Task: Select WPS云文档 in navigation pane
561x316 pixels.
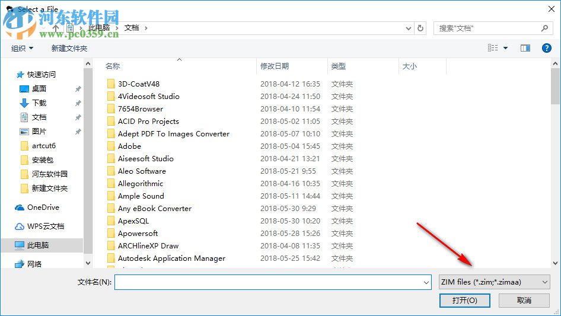Action: tap(46, 226)
